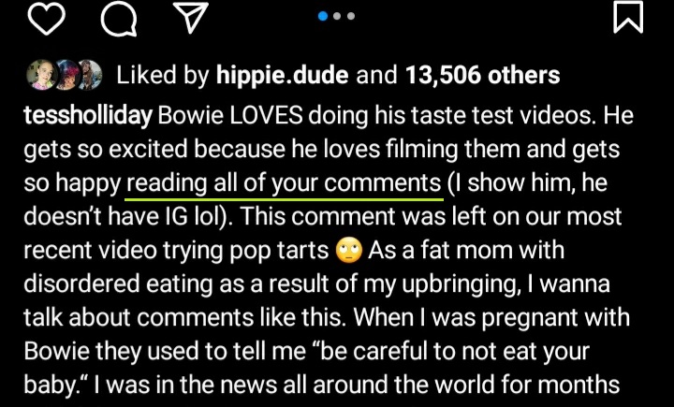Click the eye-roll emoji in the caption

[x=349, y=251]
